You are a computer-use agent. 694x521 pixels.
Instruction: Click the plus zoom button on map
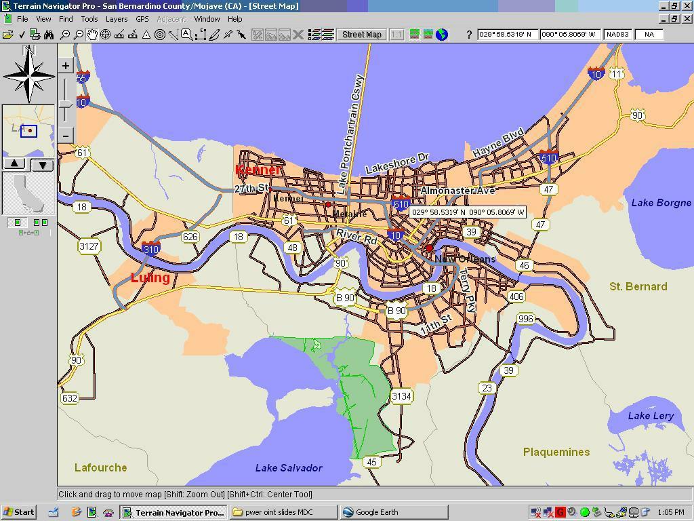66,66
